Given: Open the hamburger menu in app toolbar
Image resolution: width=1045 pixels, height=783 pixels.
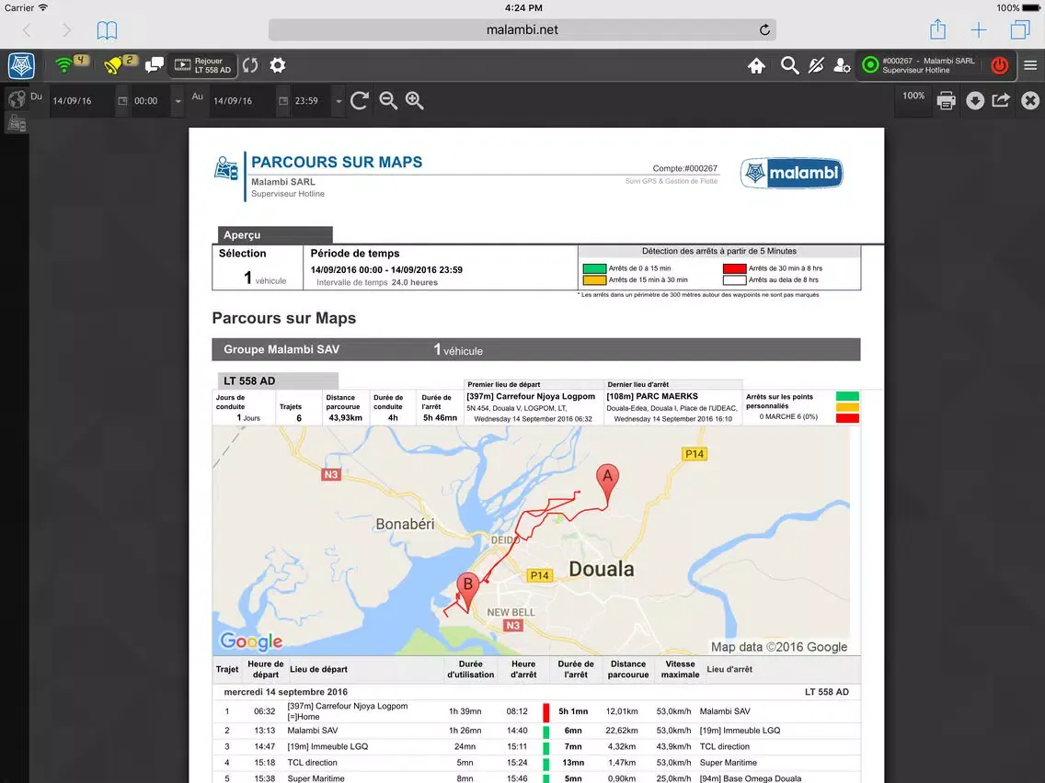Looking at the screenshot, I should point(1030,65).
